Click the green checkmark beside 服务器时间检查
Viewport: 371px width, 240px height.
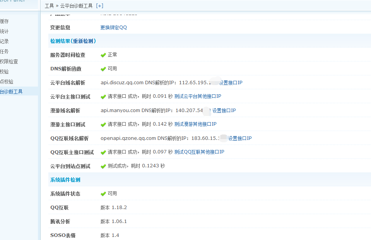[x=103, y=55]
